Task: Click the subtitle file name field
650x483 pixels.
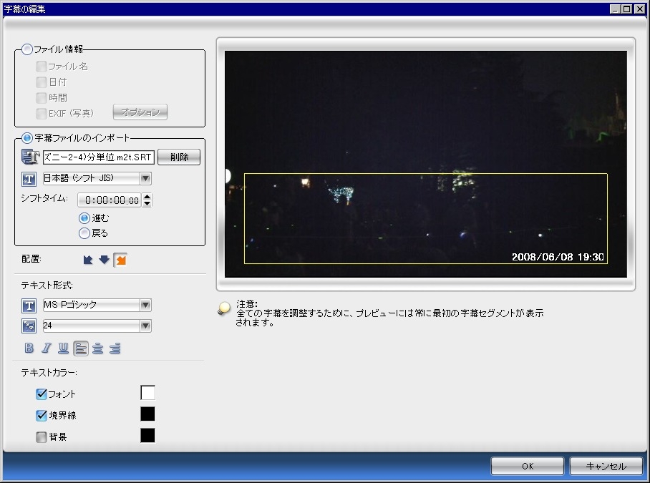Action: [x=98, y=157]
